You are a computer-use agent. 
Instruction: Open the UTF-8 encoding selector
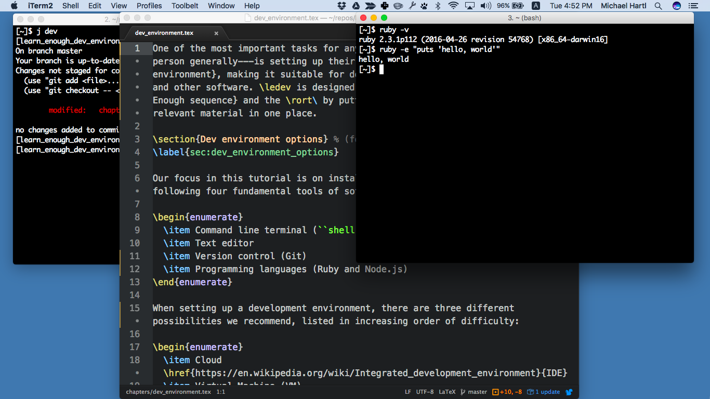click(x=425, y=392)
